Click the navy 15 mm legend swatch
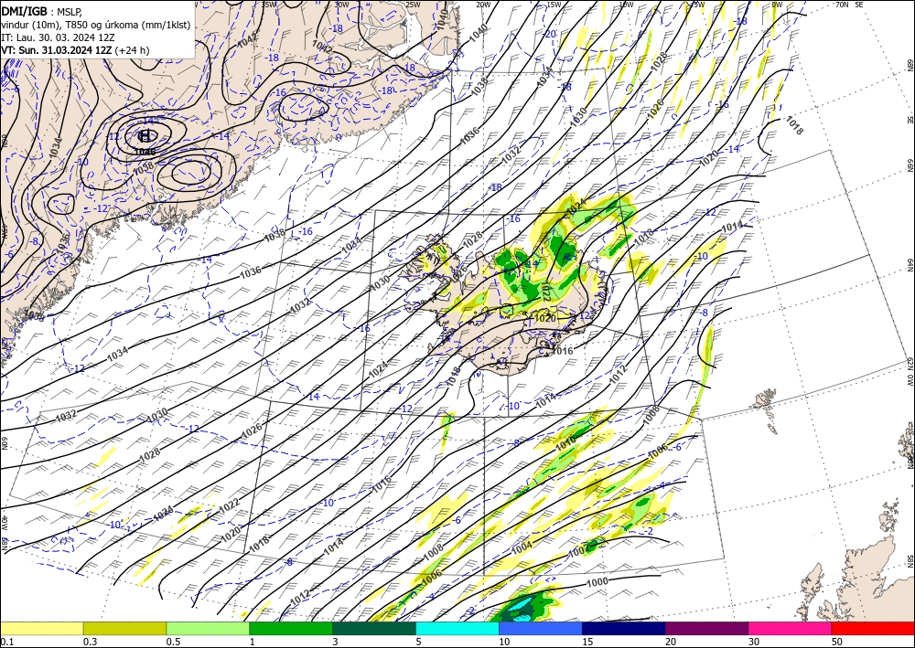This screenshot has width=915, height=648. point(624,628)
